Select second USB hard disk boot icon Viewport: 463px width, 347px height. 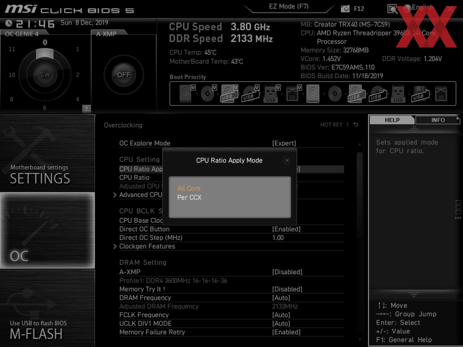(x=356, y=94)
